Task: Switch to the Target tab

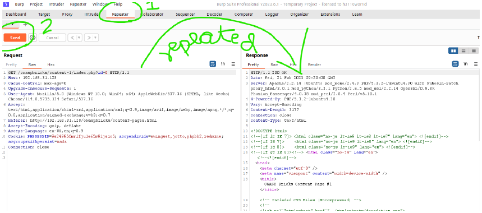Action: 44,15
